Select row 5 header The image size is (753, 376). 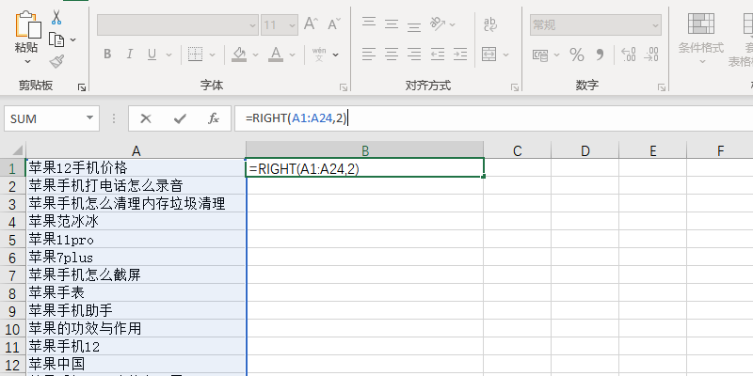click(x=13, y=240)
